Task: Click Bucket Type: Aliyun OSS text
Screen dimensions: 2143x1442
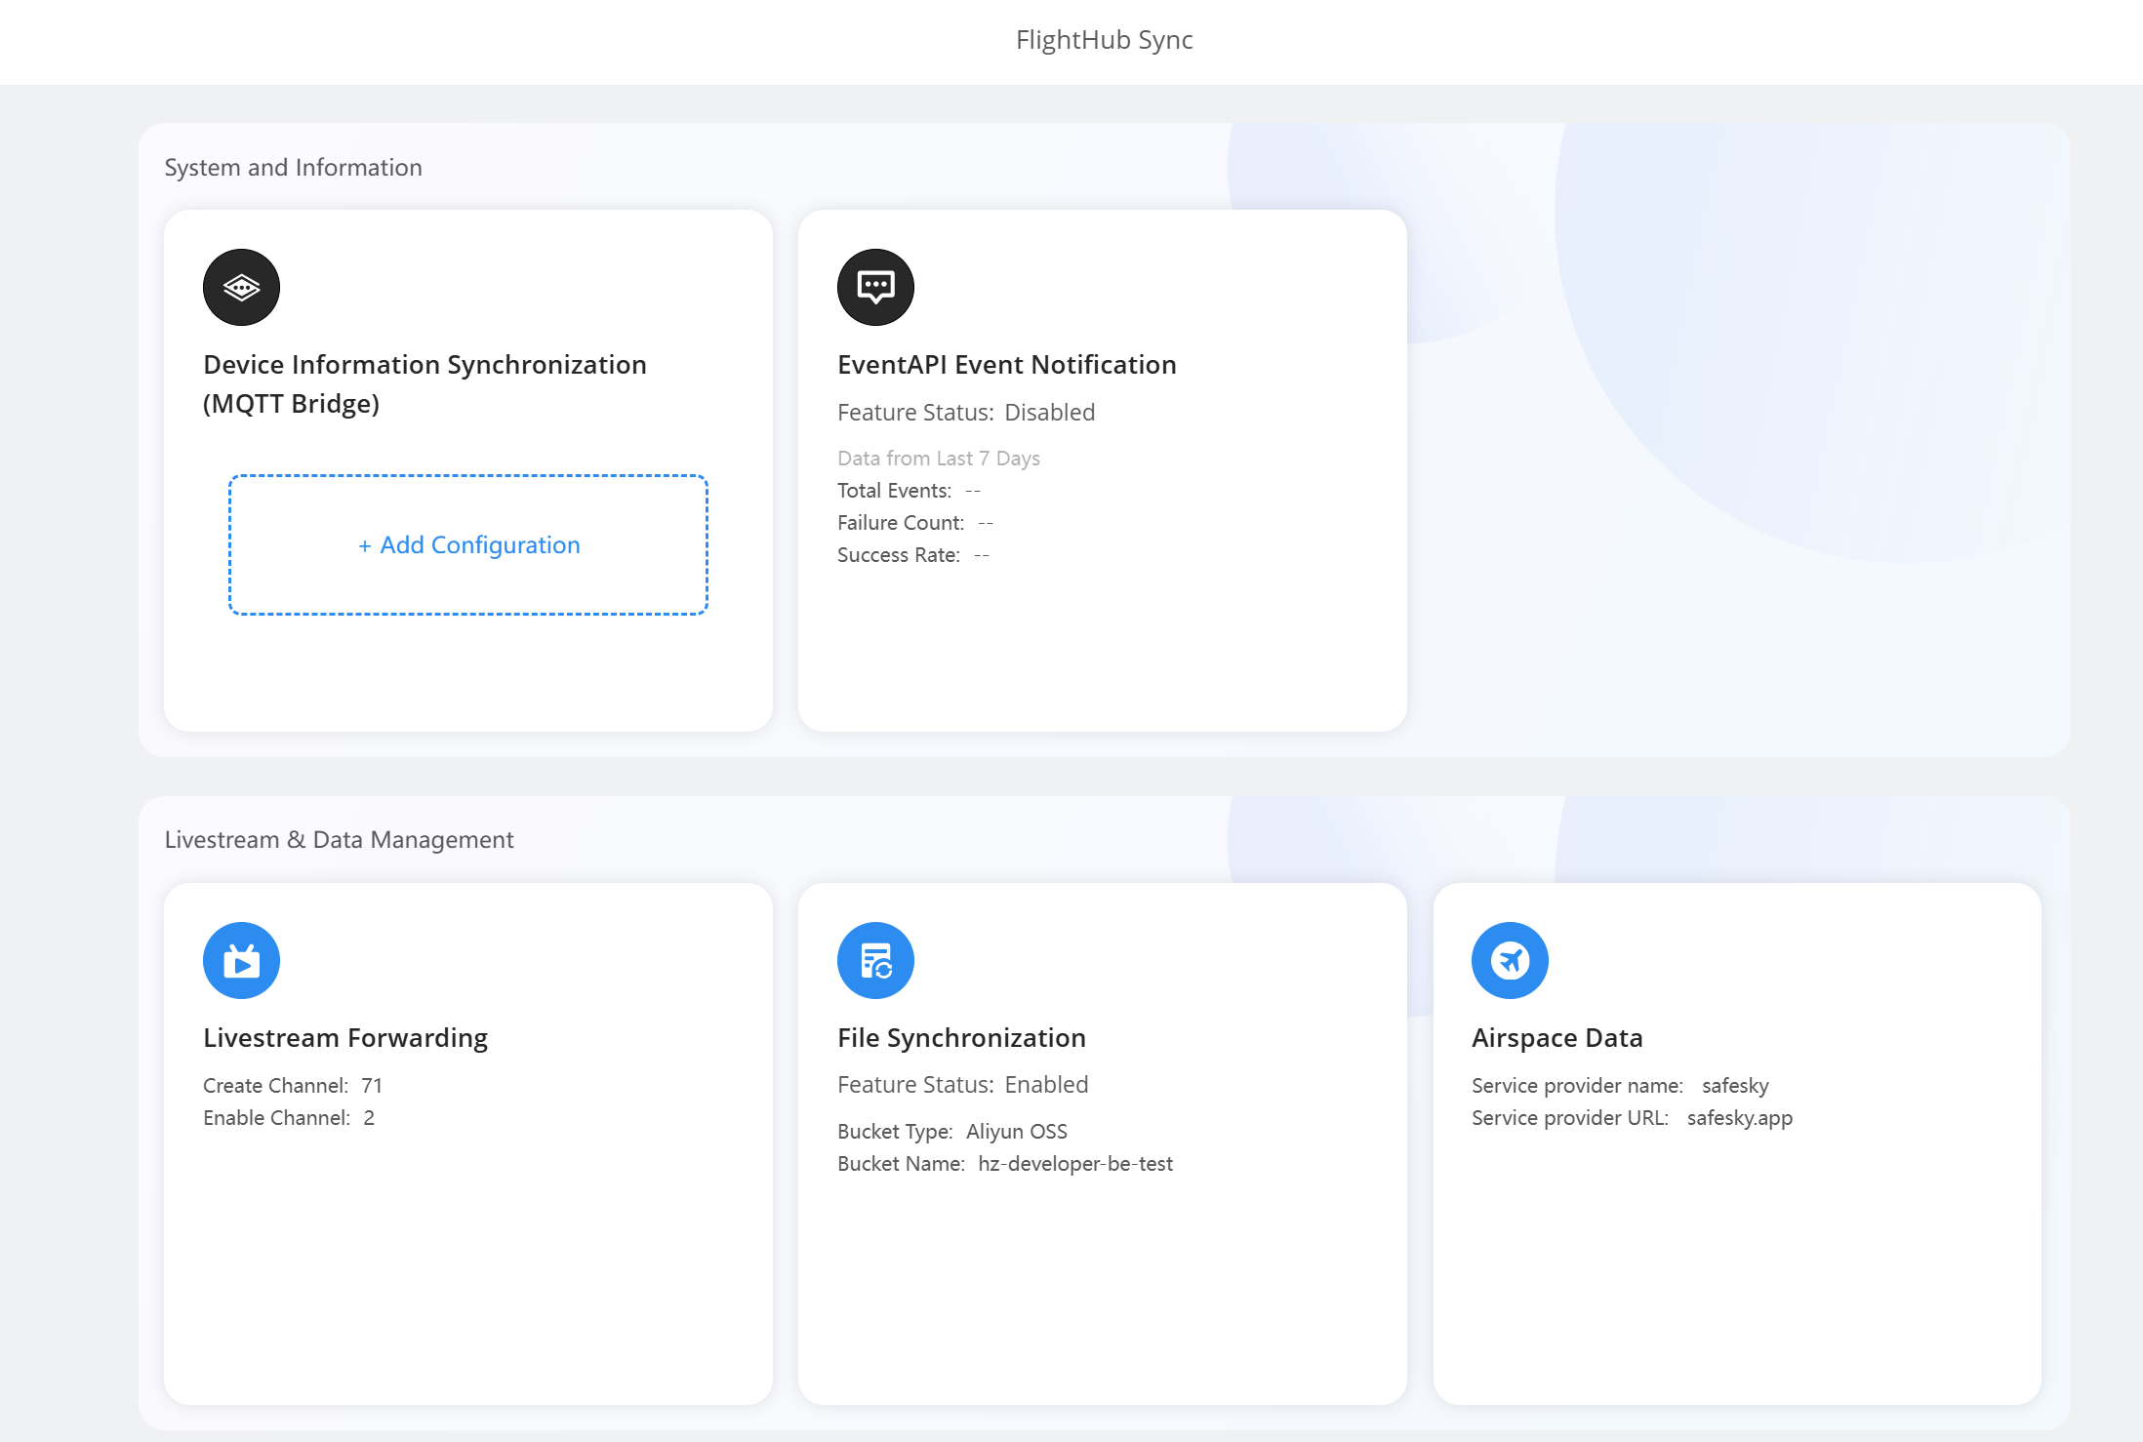Action: click(x=952, y=1131)
